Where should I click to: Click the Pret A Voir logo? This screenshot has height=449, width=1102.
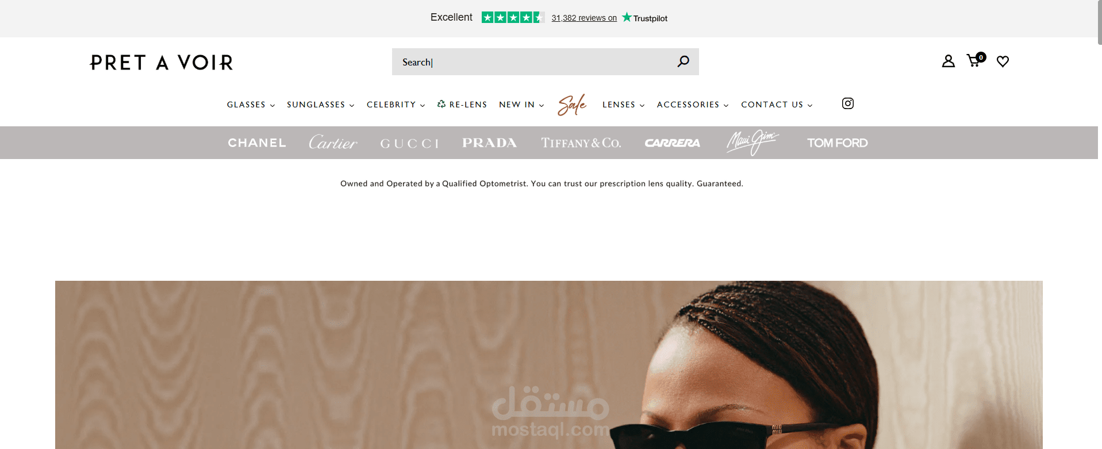162,62
